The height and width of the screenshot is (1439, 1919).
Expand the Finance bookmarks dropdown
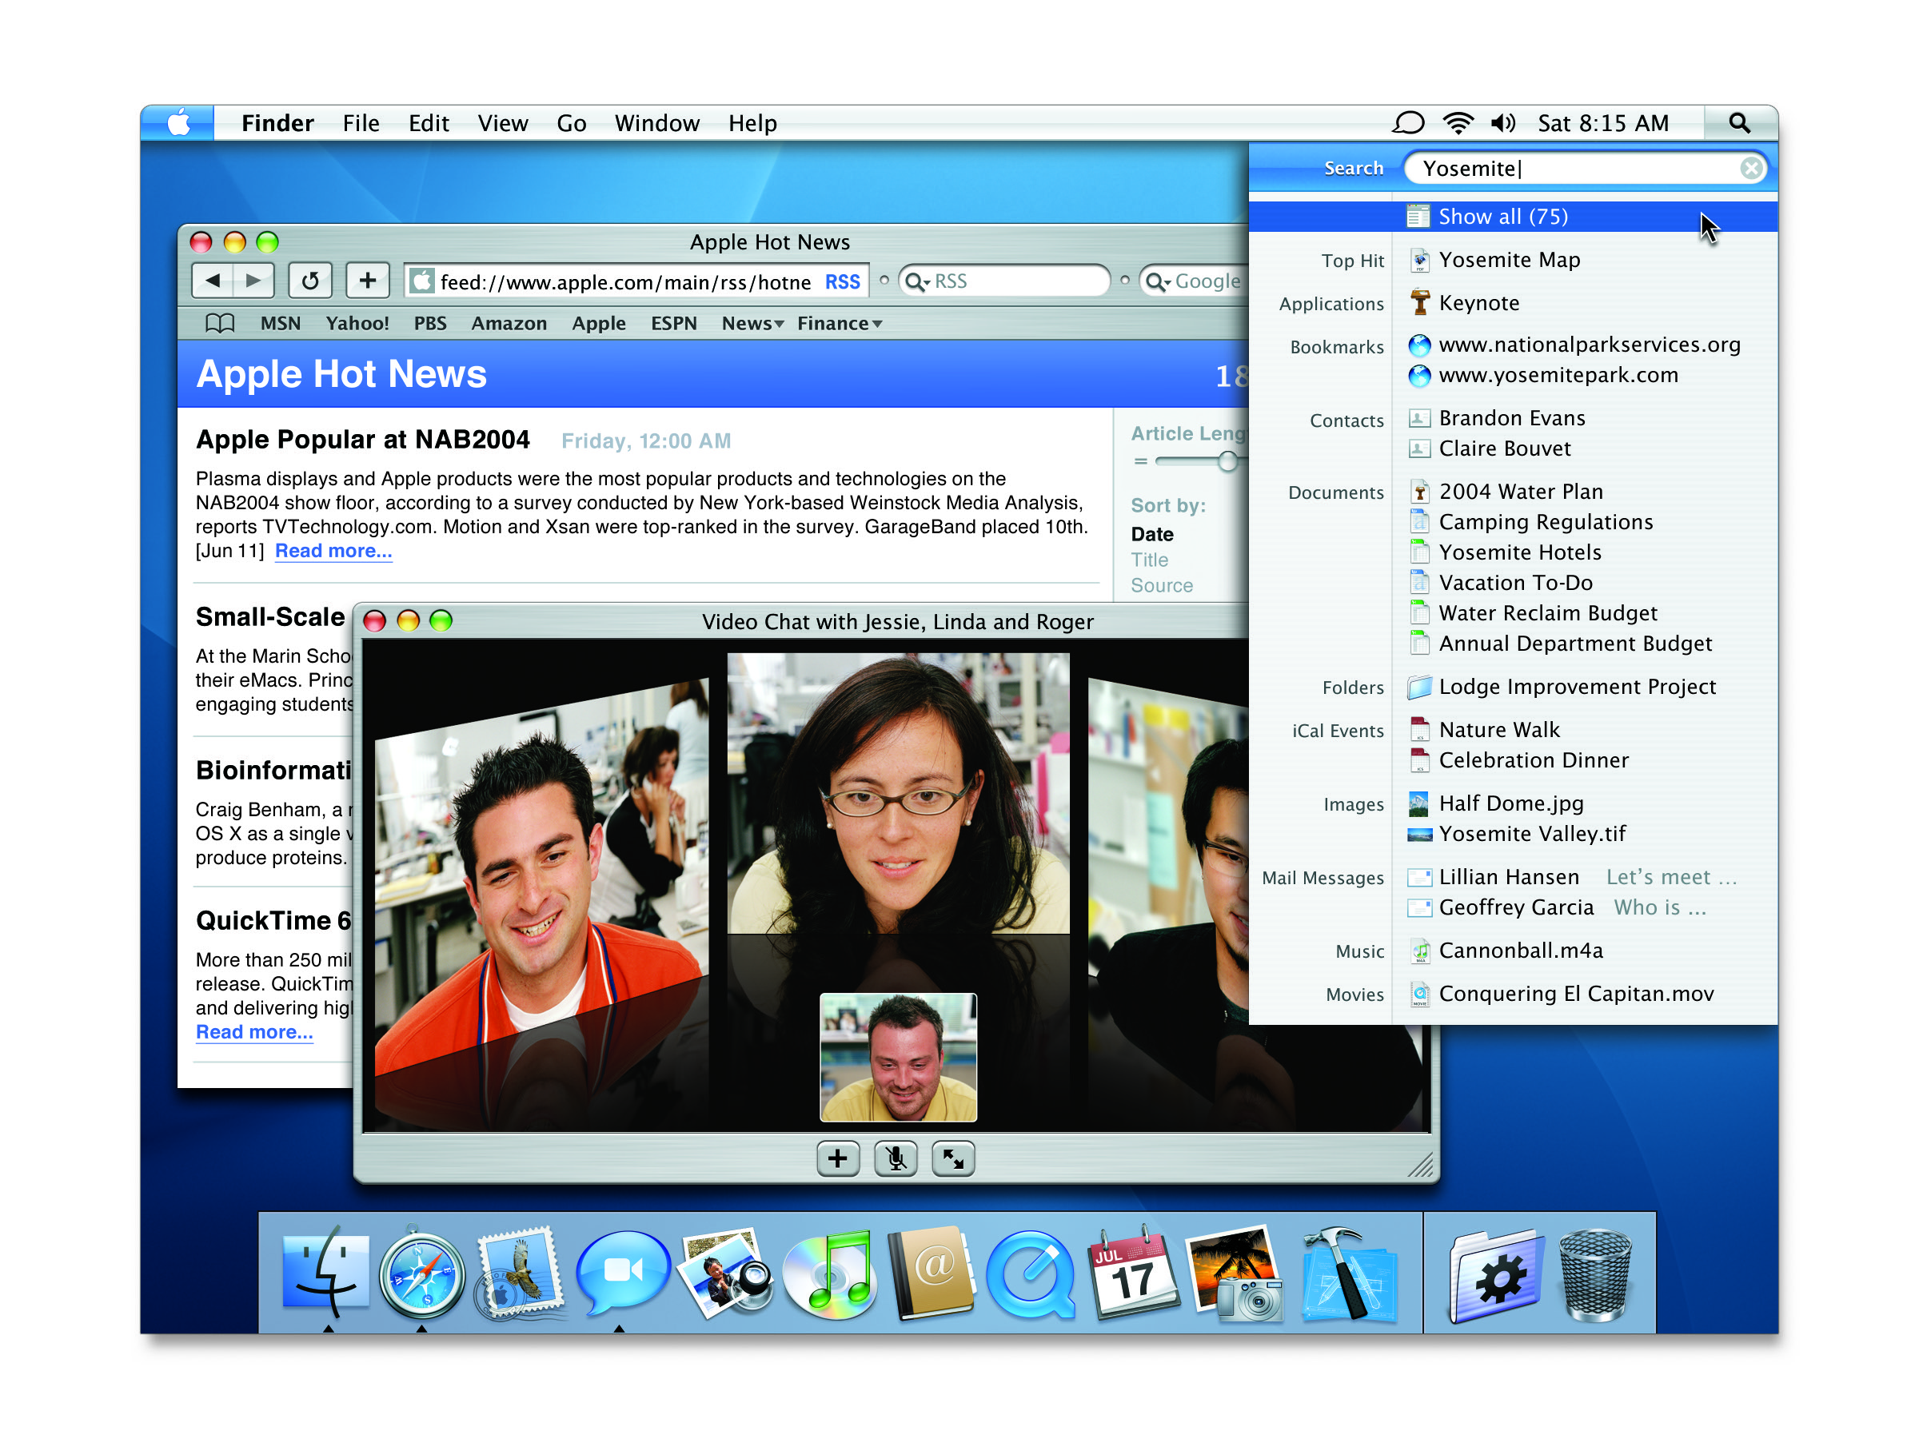839,324
